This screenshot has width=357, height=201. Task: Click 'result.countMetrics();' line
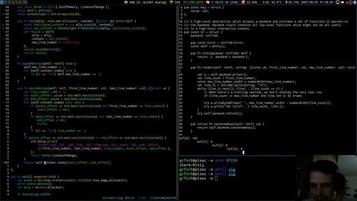42,50
